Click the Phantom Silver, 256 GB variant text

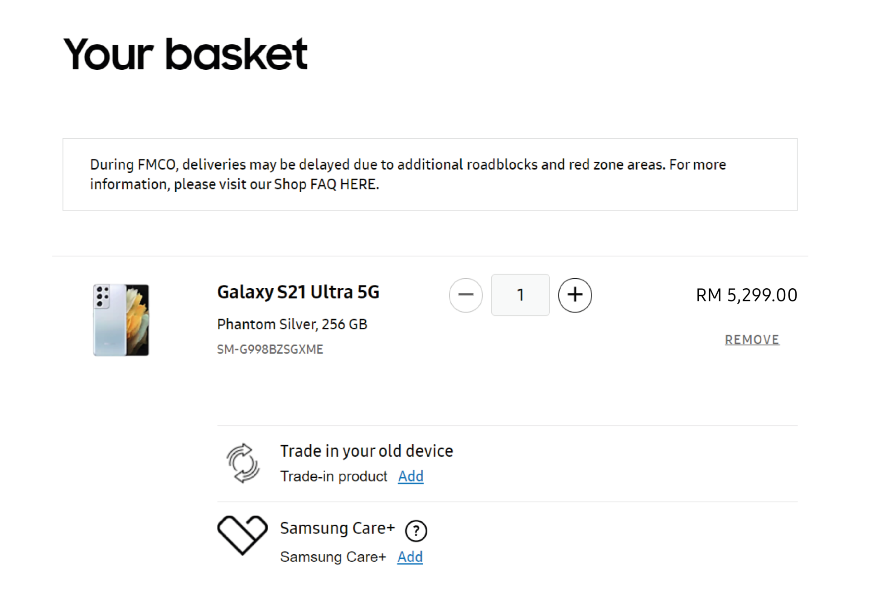(x=292, y=325)
